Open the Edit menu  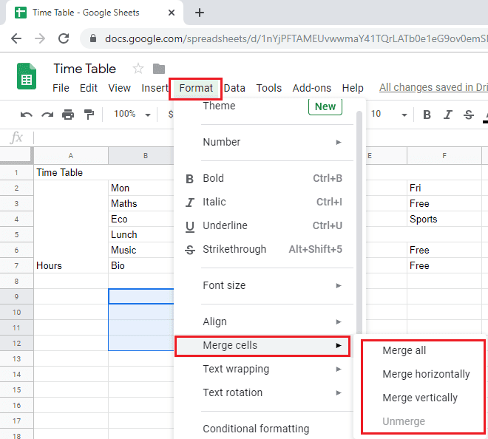[89, 88]
